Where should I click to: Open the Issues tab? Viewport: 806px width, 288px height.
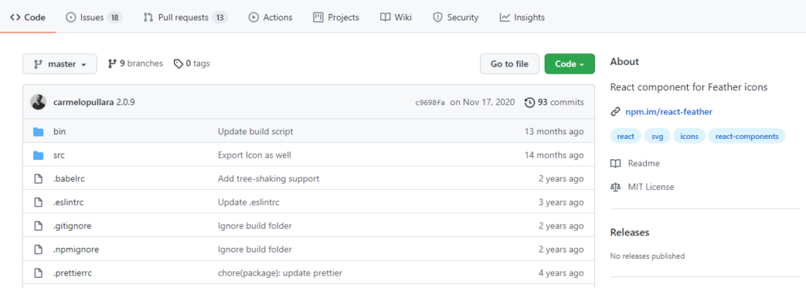pyautogui.click(x=94, y=17)
